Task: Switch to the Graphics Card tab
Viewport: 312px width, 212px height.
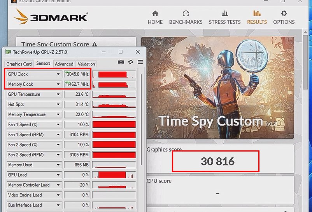Action: point(19,64)
